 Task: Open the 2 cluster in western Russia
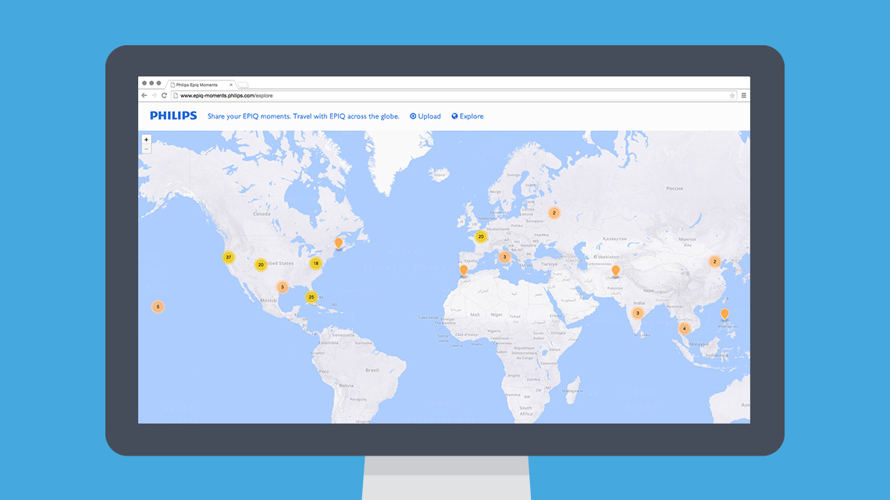(554, 213)
